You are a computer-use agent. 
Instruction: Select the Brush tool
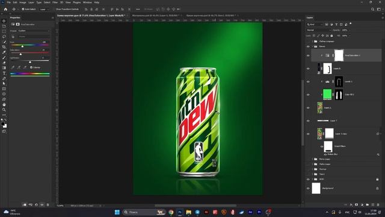(4, 58)
